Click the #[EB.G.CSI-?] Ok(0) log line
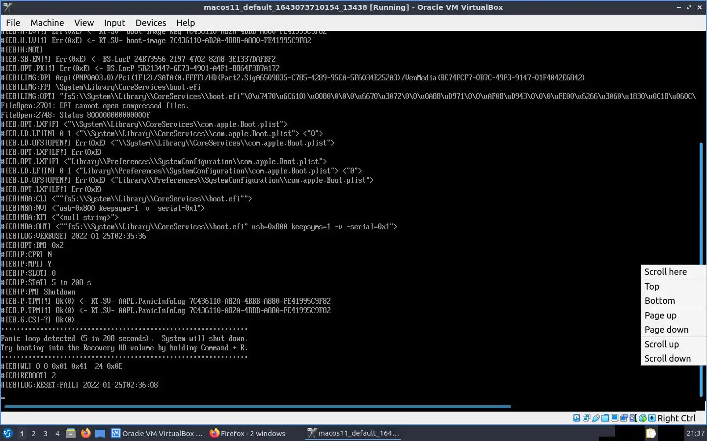707x441 pixels. (x=38, y=320)
